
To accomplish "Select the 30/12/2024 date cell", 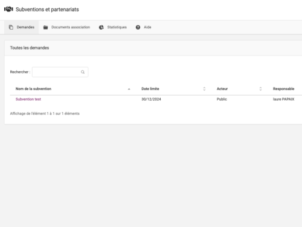I will click(151, 99).
